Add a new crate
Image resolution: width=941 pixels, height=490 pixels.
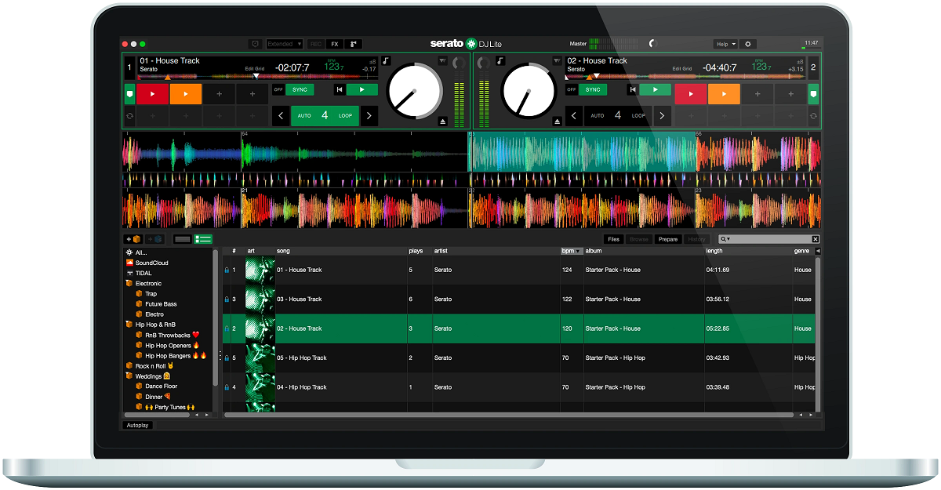point(133,239)
